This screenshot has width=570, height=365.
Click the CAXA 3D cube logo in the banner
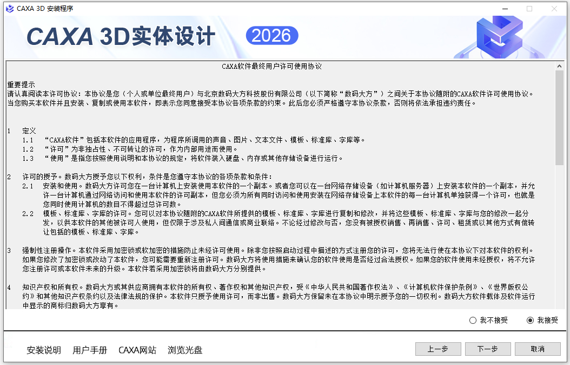pos(500,37)
